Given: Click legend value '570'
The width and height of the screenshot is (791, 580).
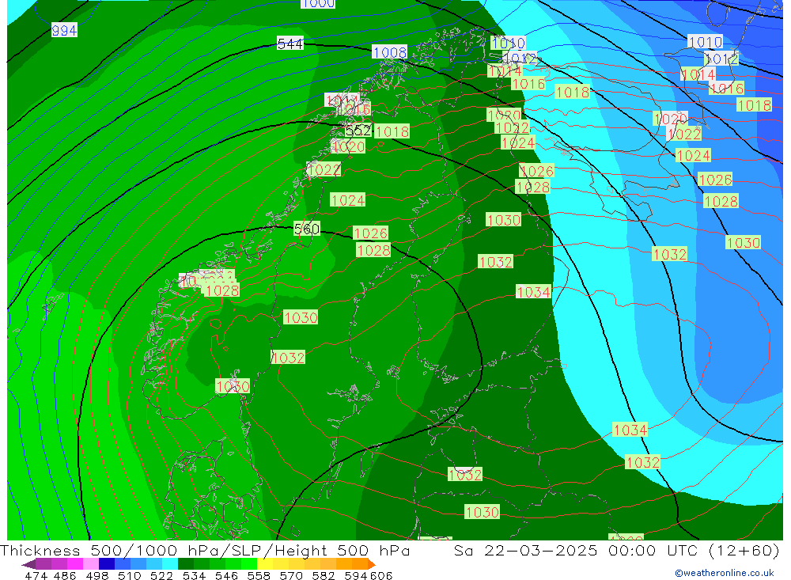Looking at the screenshot, I should 291,575.
